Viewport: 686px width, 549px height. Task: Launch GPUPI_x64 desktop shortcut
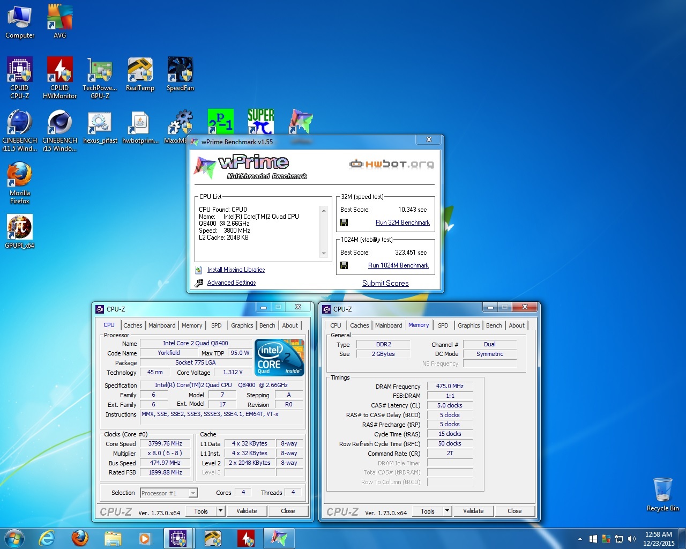(x=20, y=232)
